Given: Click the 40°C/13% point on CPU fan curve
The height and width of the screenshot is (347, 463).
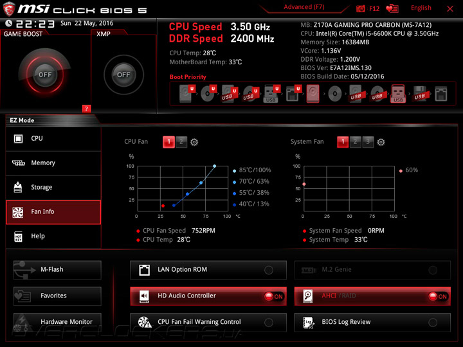Looking at the screenshot, I should [x=174, y=206].
